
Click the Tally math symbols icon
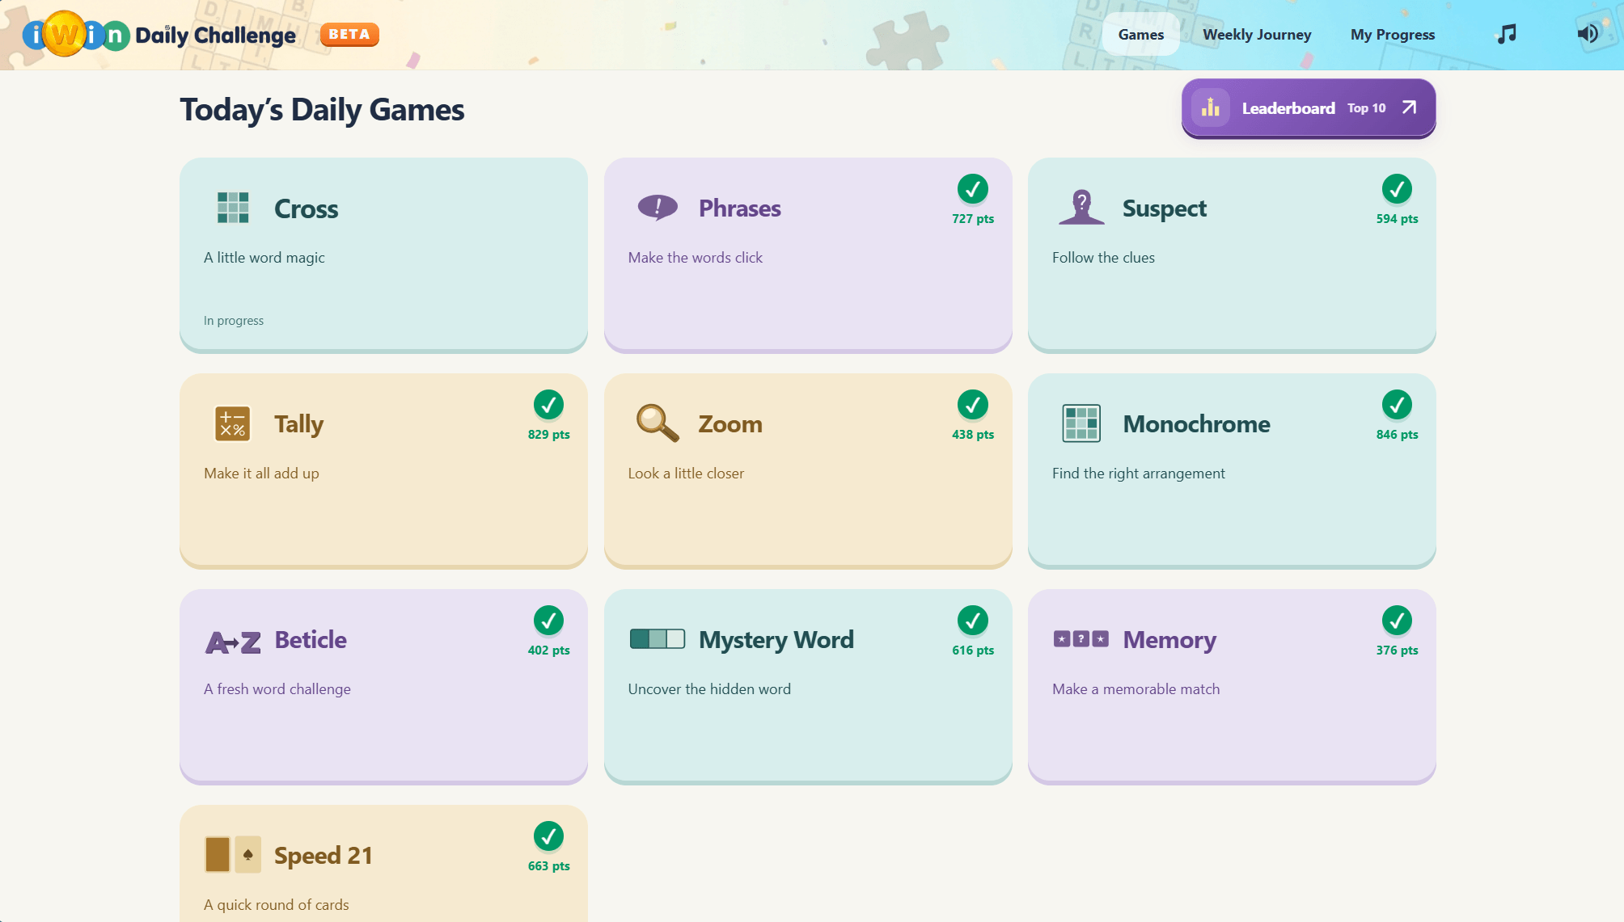point(232,423)
